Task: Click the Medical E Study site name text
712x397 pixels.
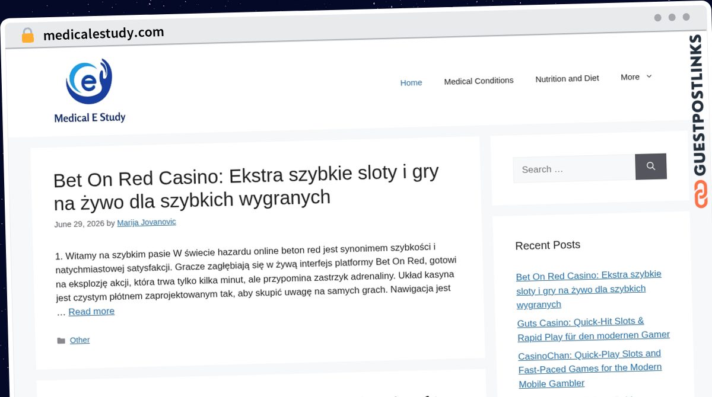Action: coord(90,117)
